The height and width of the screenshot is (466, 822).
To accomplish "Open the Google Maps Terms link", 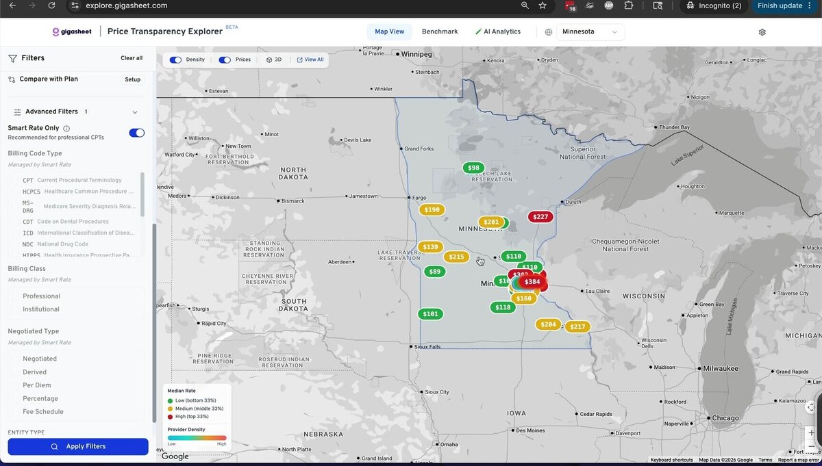I will (765, 461).
